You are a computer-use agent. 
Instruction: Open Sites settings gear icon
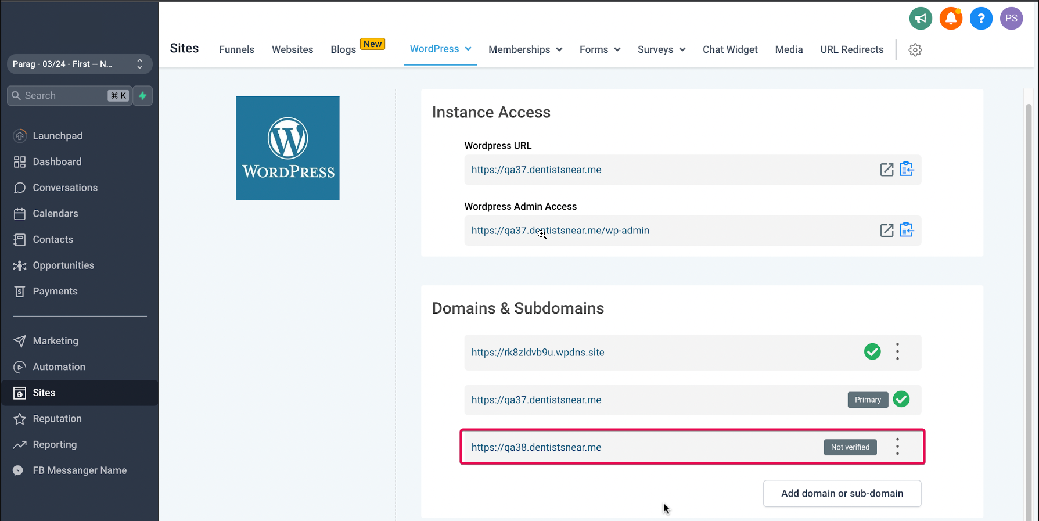pyautogui.click(x=915, y=50)
